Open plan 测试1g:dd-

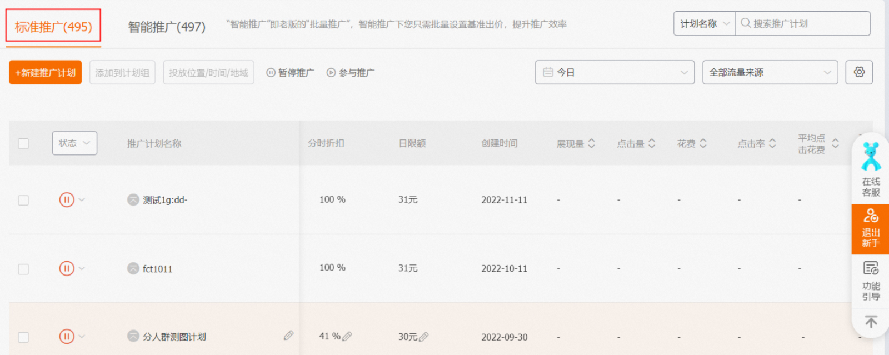(x=165, y=200)
